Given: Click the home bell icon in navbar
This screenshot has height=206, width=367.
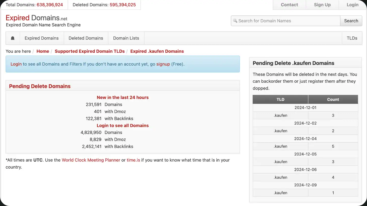Looking at the screenshot, I should (x=13, y=38).
